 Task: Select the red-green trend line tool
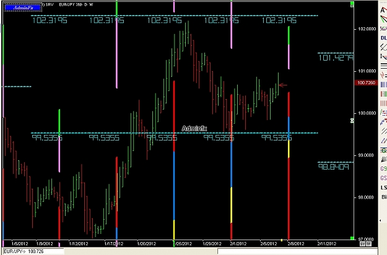383,19
